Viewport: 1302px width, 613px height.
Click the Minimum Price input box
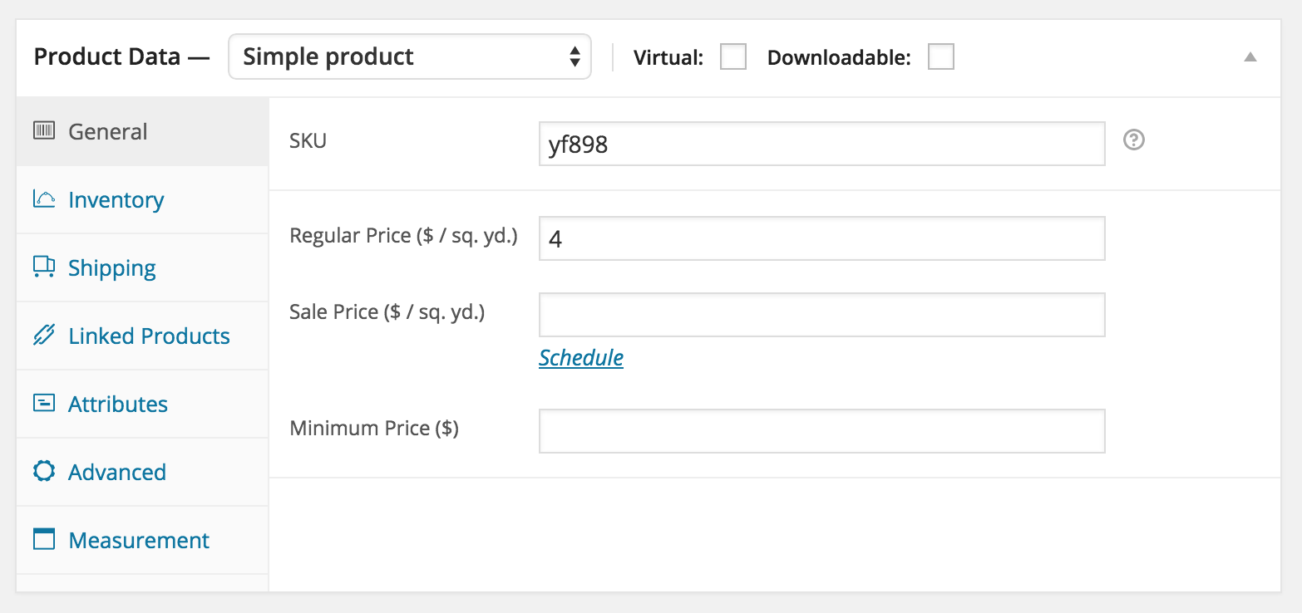click(x=821, y=431)
